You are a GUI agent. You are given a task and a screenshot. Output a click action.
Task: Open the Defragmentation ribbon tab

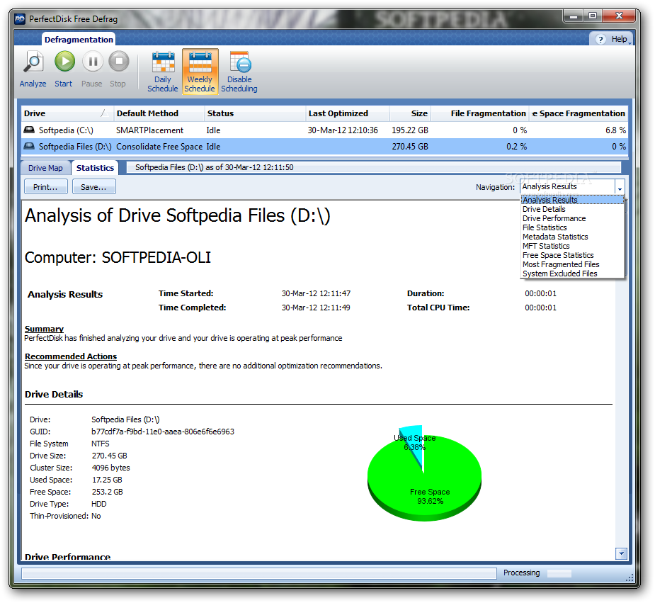(79, 39)
